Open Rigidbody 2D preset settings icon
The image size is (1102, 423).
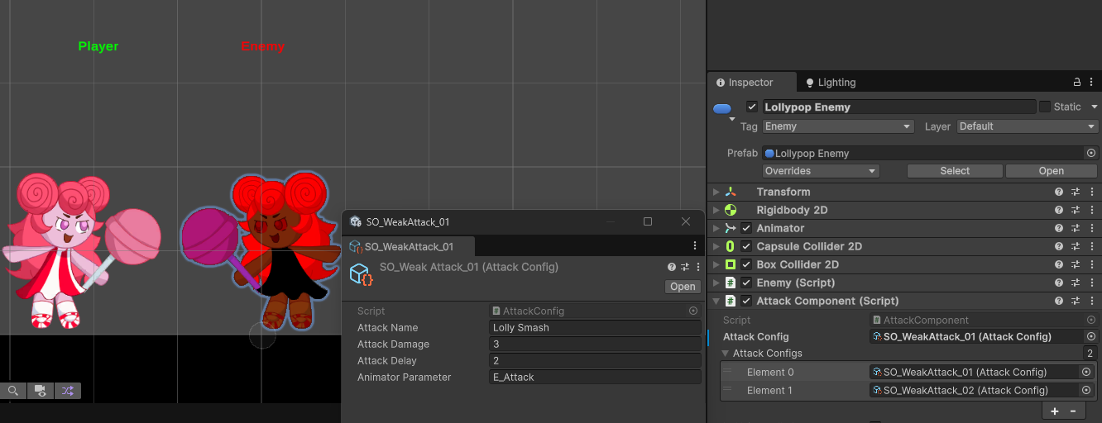(1076, 211)
